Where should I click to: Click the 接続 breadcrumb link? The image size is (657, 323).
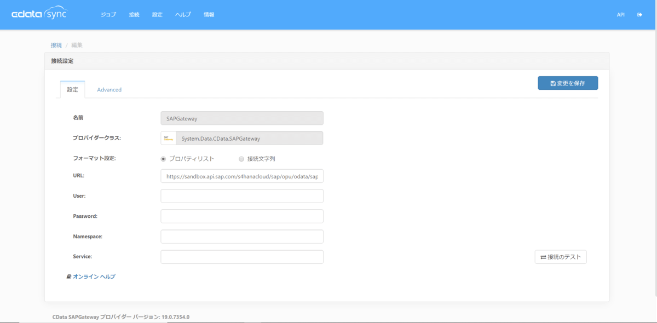coord(56,44)
